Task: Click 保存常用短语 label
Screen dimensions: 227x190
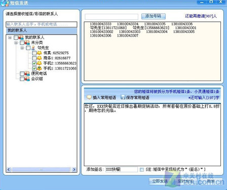Action: pyautogui.click(x=138, y=97)
